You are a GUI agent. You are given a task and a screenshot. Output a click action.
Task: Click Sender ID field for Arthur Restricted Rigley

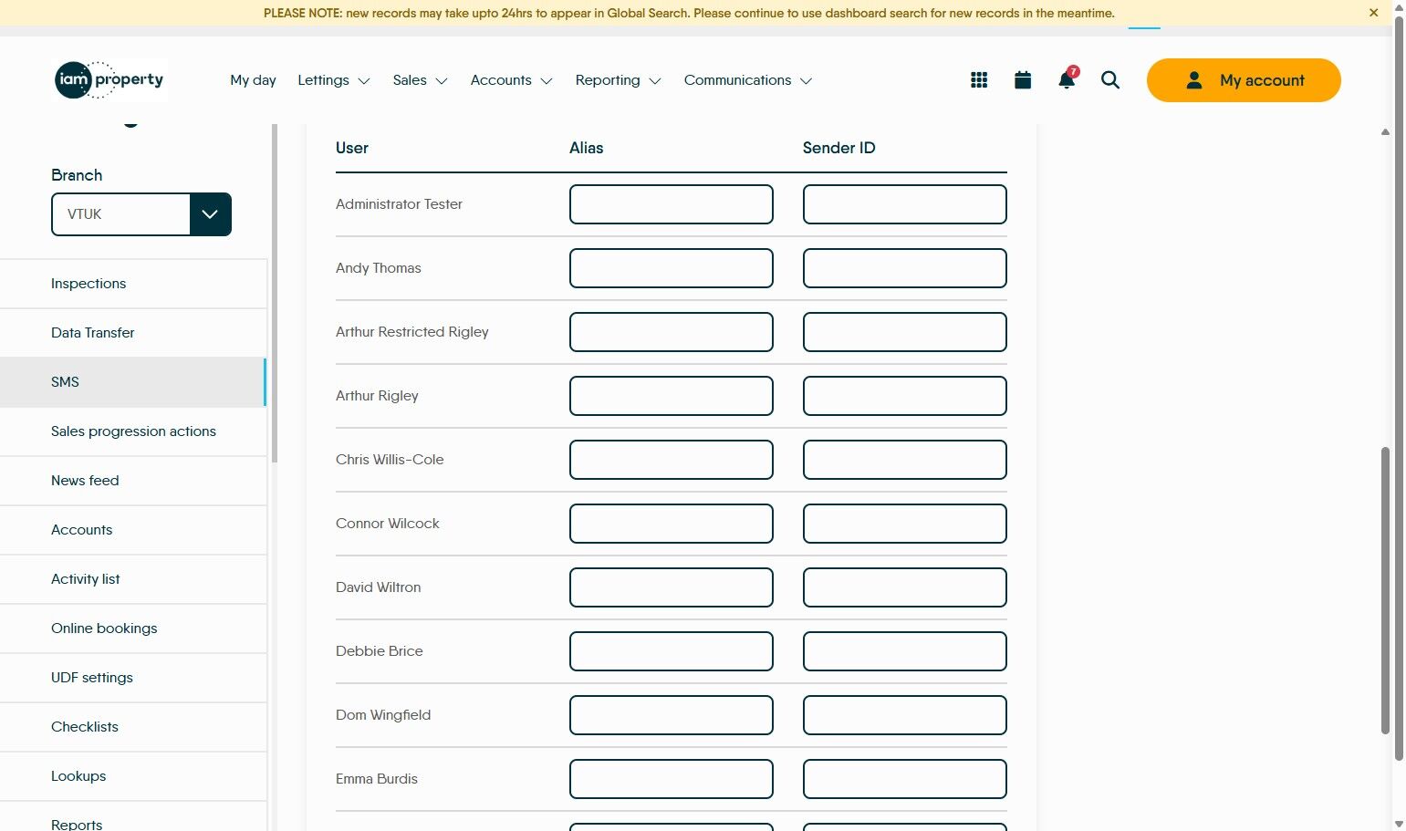tap(905, 332)
